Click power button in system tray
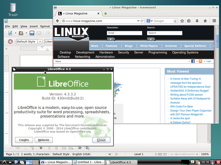This screenshot has height=165, width=221. pos(218,162)
